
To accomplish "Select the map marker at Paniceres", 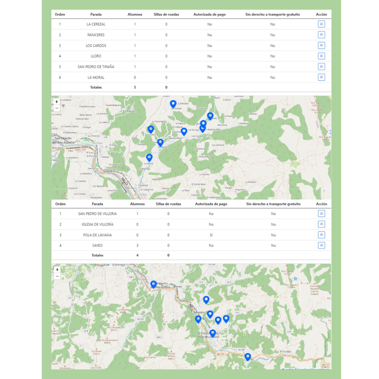I will point(210,116).
